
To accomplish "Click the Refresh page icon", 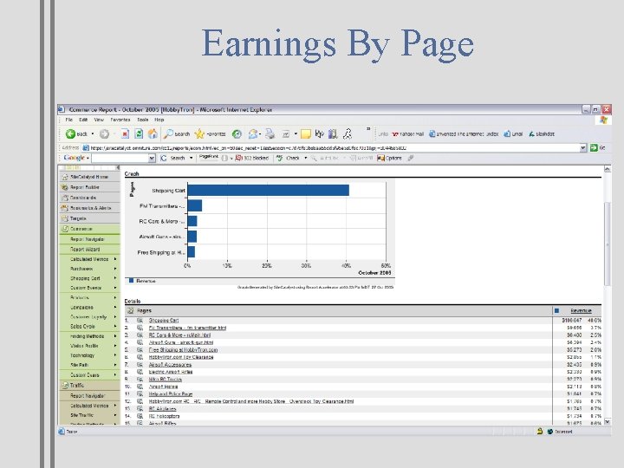I will (139, 134).
